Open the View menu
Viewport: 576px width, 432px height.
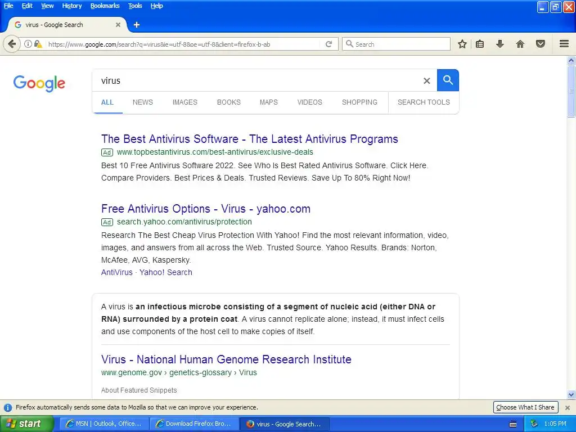tap(47, 6)
